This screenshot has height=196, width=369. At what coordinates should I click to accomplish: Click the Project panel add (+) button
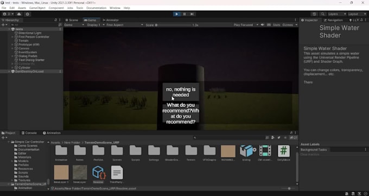click(x=4, y=137)
